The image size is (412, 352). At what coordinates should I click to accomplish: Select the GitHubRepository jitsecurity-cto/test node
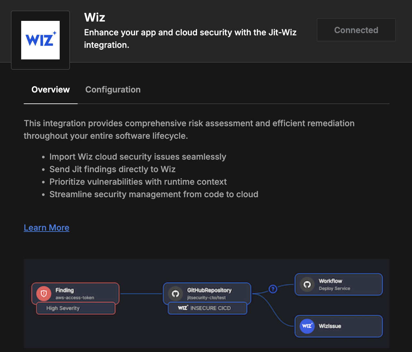[207, 293]
